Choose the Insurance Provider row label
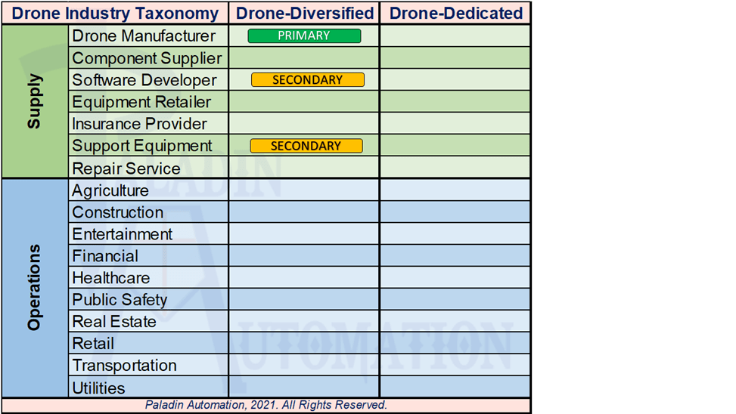 (139, 124)
